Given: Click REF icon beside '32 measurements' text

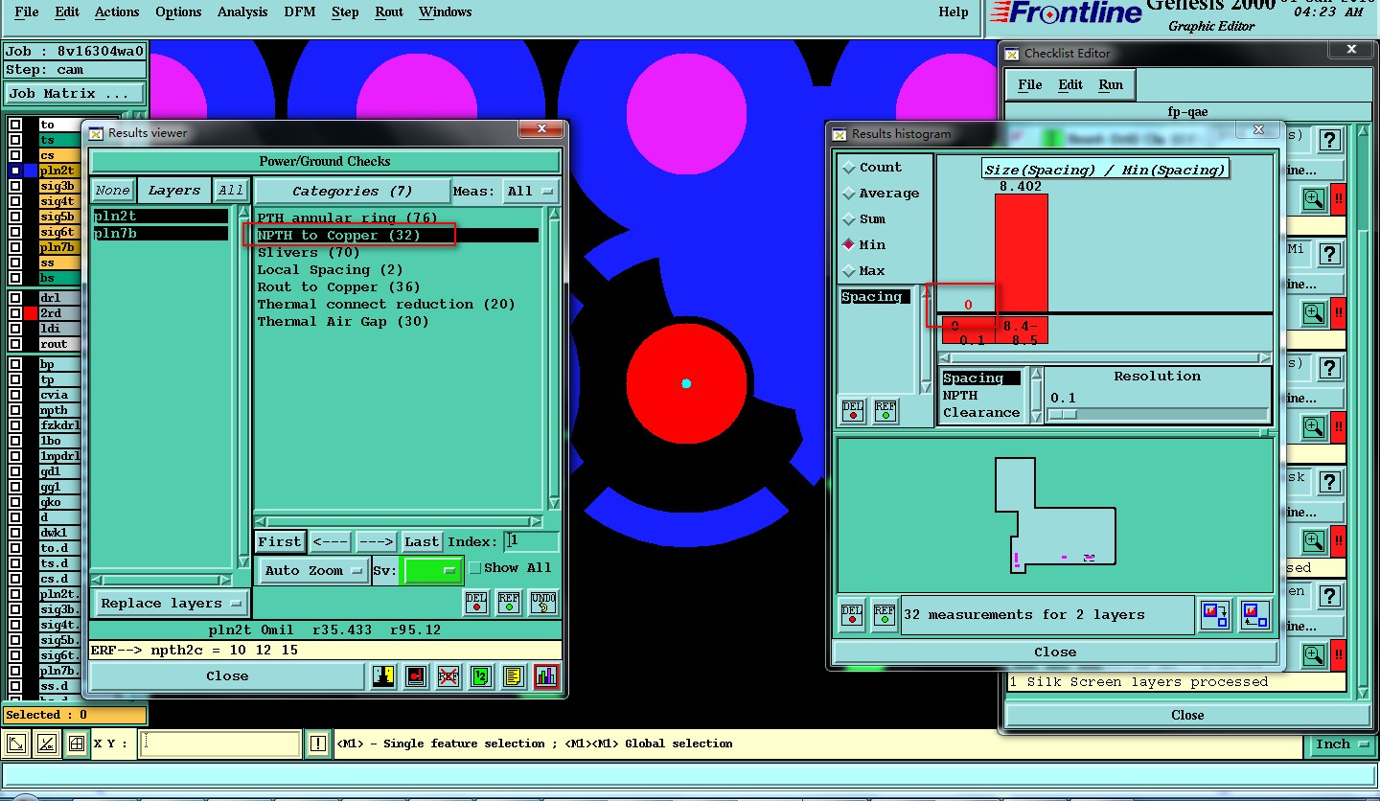Looking at the screenshot, I should pyautogui.click(x=885, y=614).
